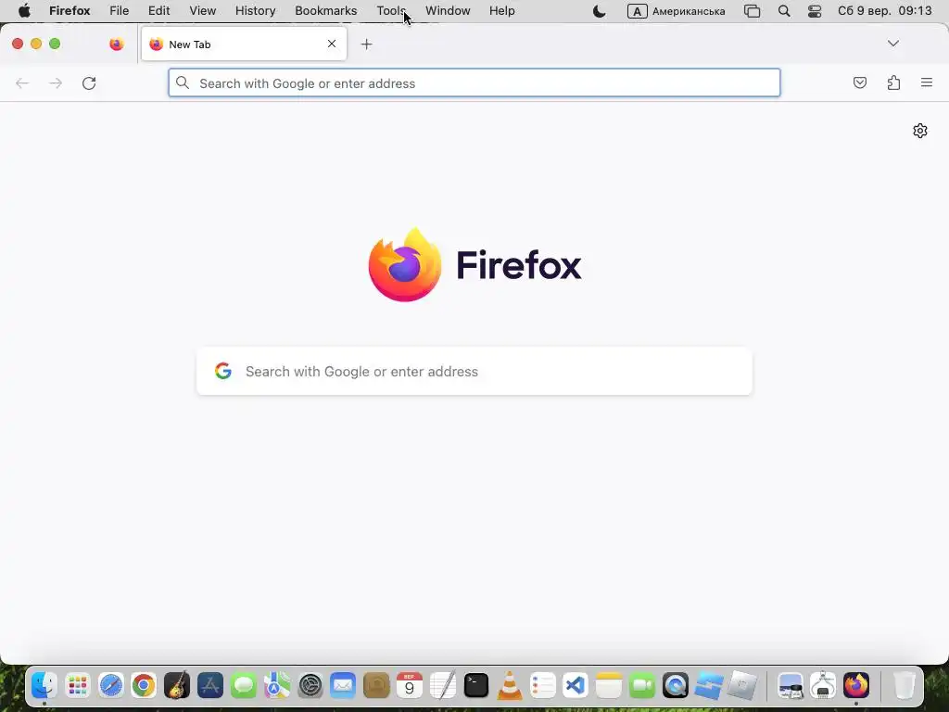Open FaceTime from the Dock
Screen dimensions: 949x712
click(x=641, y=685)
